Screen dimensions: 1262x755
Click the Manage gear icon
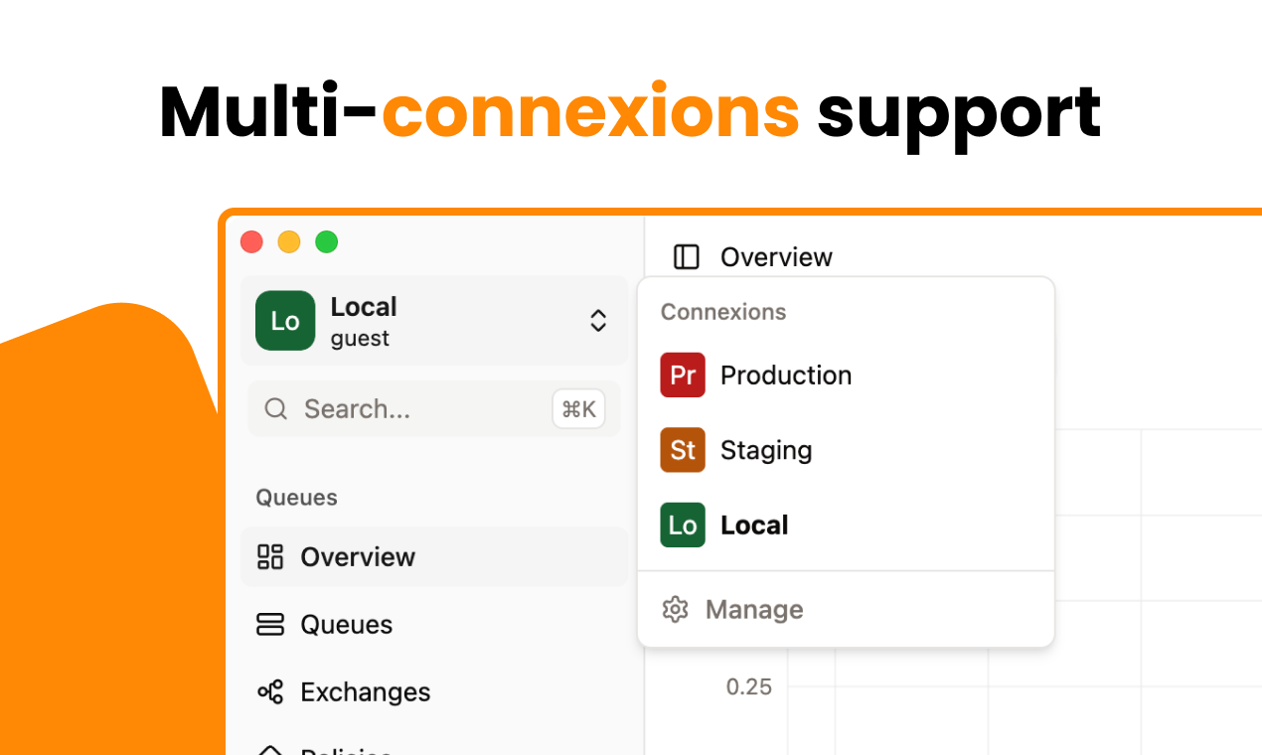click(x=676, y=609)
